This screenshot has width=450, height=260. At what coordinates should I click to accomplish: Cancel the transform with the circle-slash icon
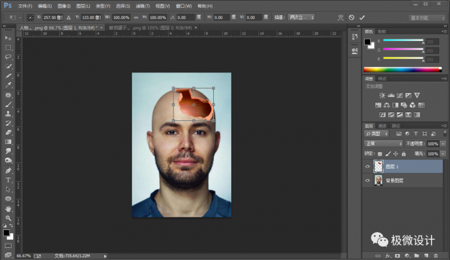351,17
